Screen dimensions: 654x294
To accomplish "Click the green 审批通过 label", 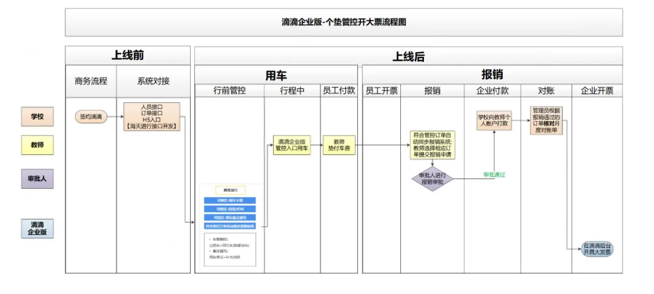I will point(494,174).
